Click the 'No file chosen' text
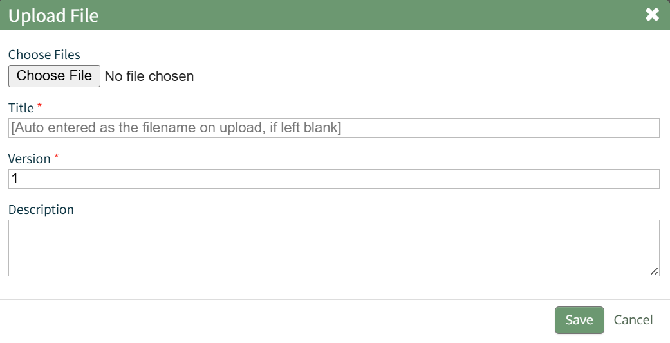The image size is (670, 343). click(x=149, y=76)
